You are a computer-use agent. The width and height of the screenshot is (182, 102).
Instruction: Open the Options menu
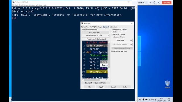coord(32,5)
